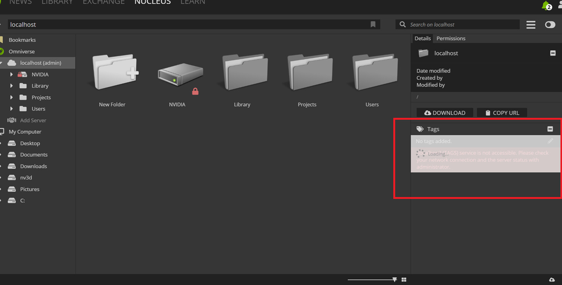Collapse the localhost details section

click(x=552, y=53)
